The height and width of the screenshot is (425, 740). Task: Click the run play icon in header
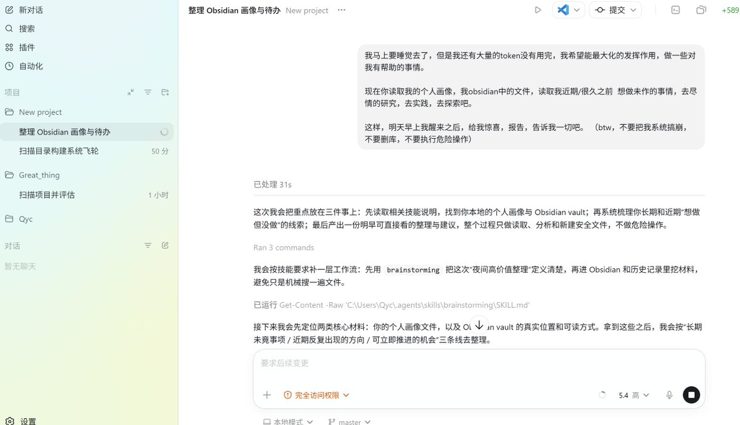click(538, 10)
